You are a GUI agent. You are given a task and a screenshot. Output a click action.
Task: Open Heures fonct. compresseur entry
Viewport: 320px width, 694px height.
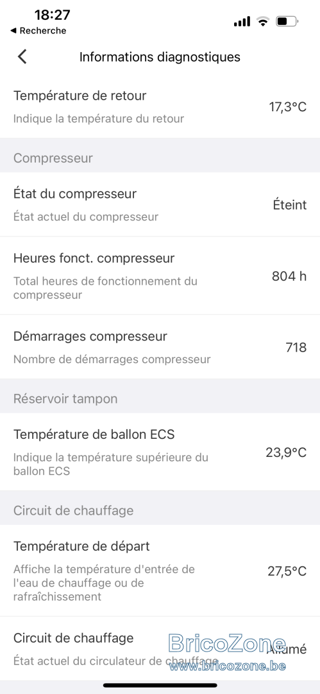tap(160, 276)
